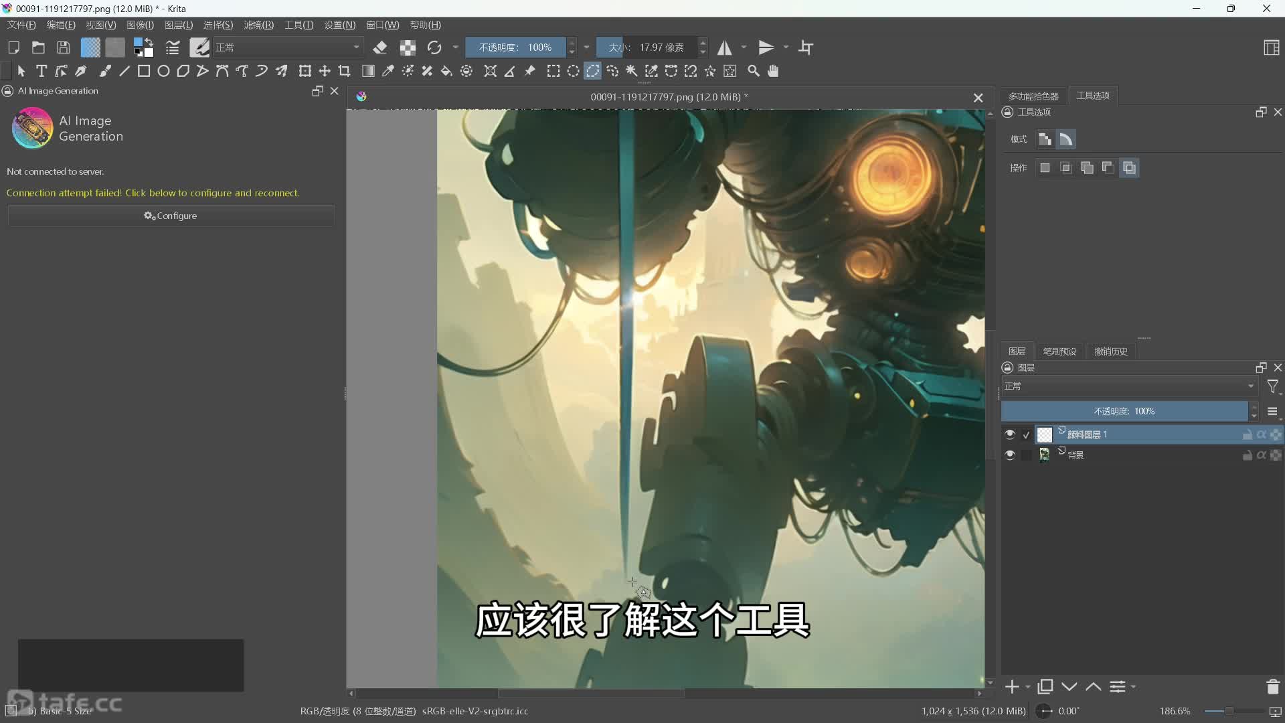Select the Measure tool
This screenshot has height=723, width=1285.
tap(510, 71)
